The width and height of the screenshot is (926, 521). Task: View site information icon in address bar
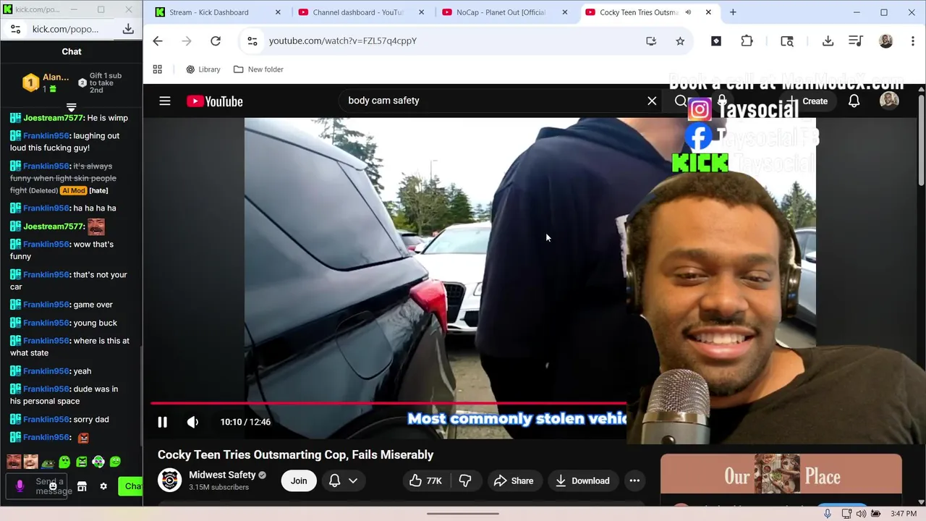252,41
